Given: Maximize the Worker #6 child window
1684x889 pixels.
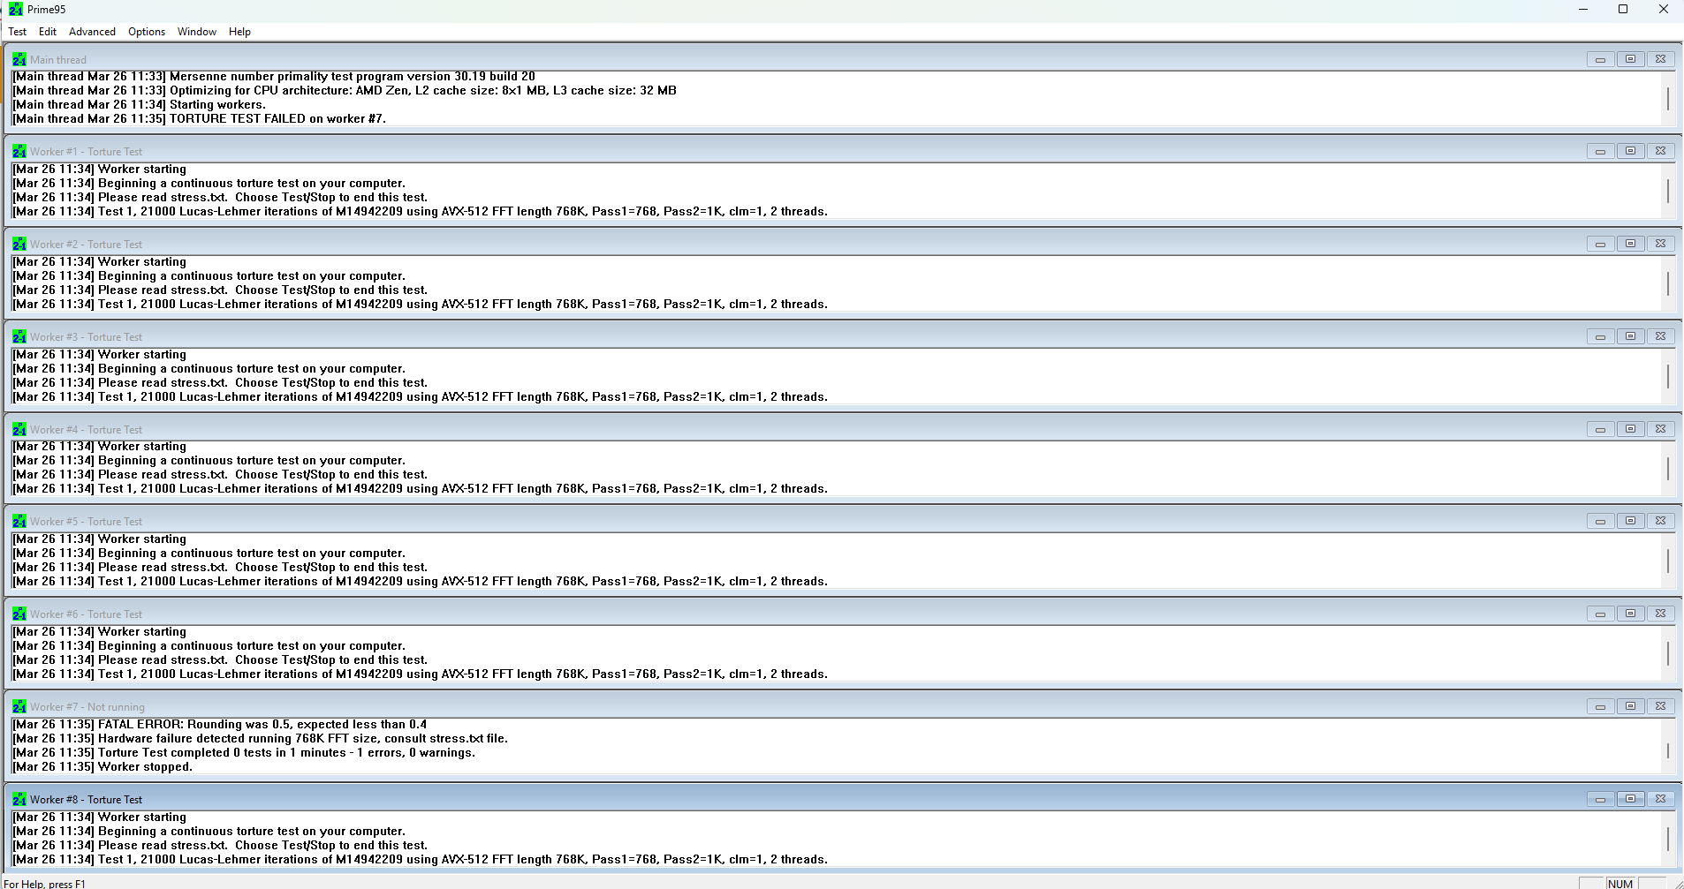Looking at the screenshot, I should click(x=1630, y=614).
